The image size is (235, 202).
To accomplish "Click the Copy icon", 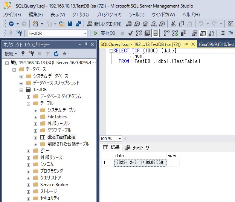I will 182,24.
